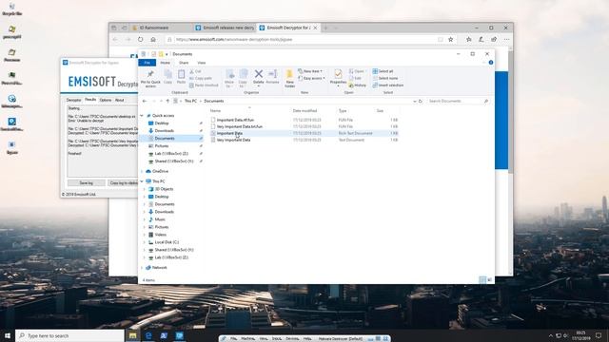The height and width of the screenshot is (342, 609).
Task: Click the Rename icon in the ribbon
Action: 272,77
